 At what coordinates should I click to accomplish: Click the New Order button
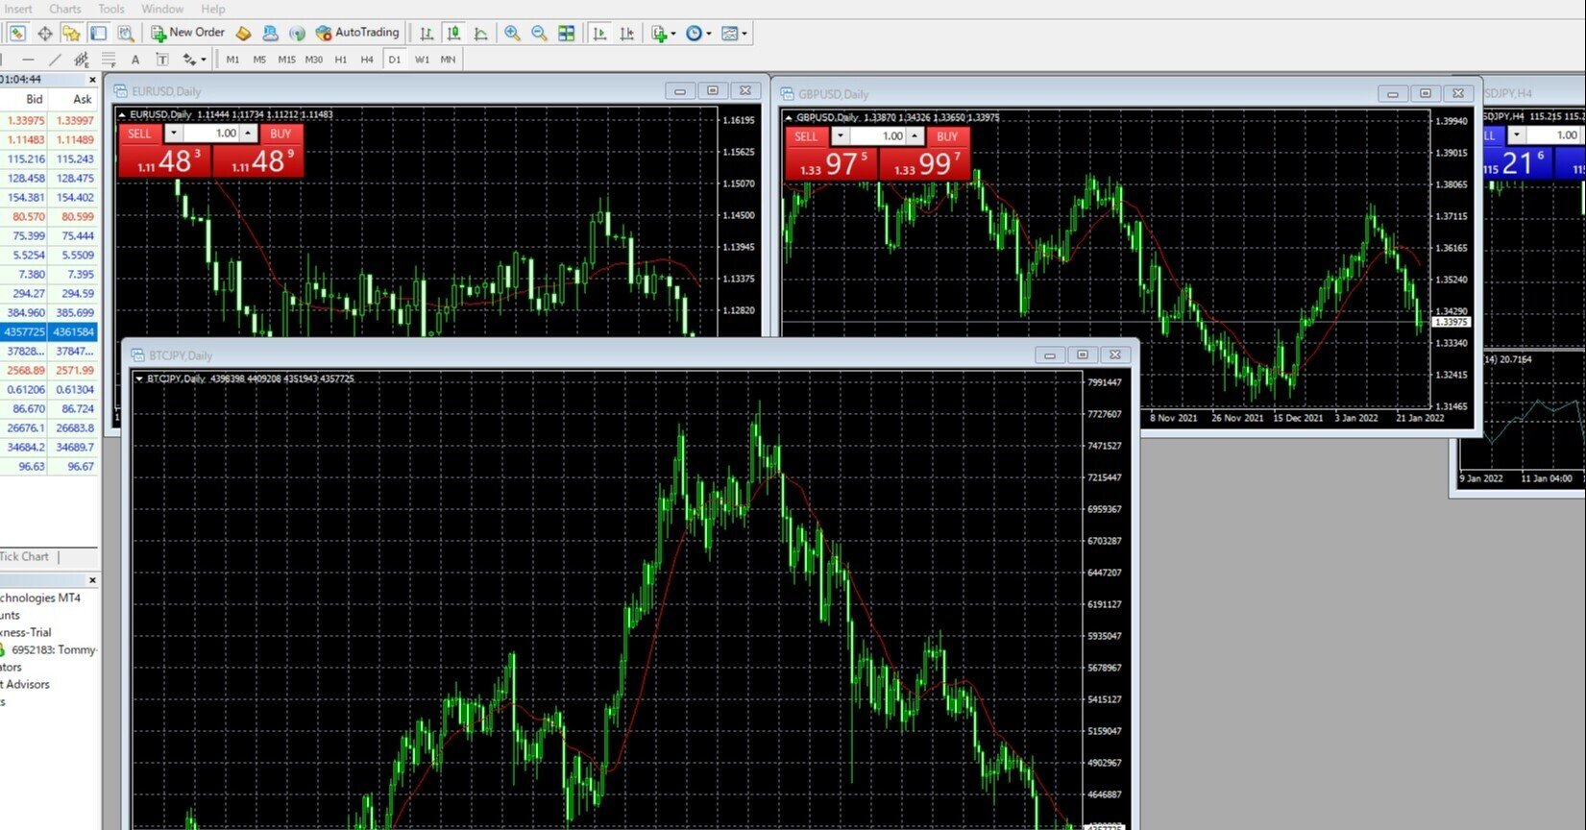188,33
